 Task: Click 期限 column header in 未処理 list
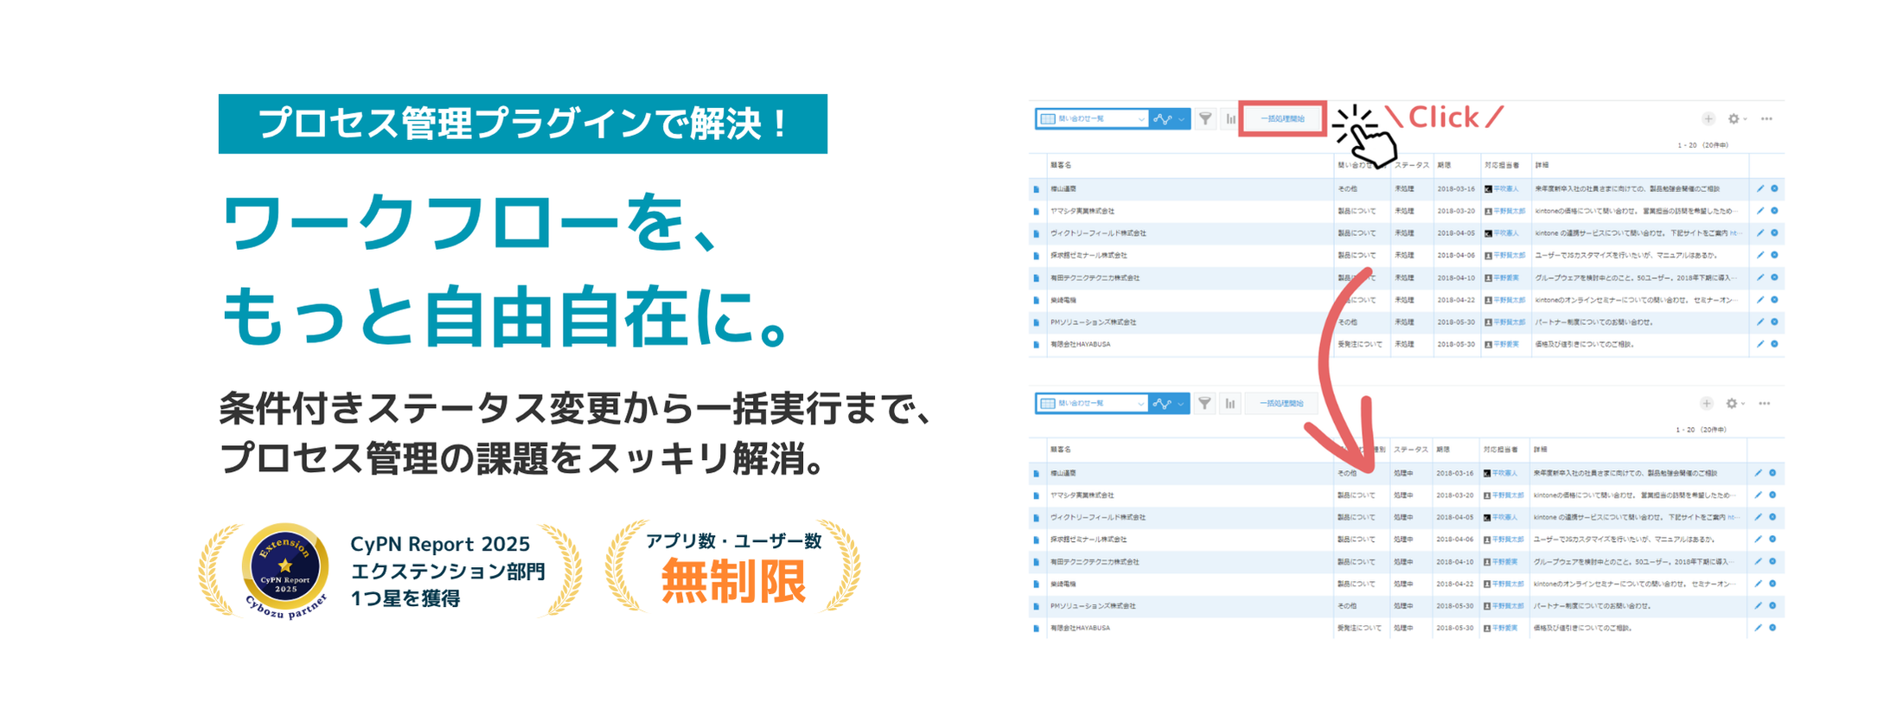tap(1444, 165)
